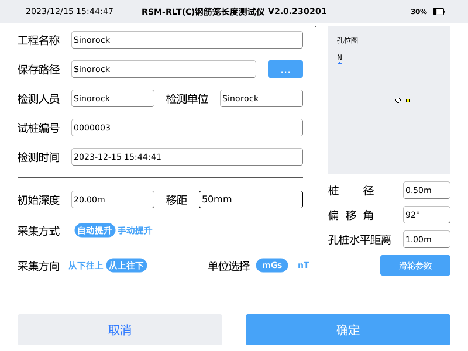Edit the 偏移角 field showing 92°
This screenshot has height=351, width=468.
pos(426,215)
